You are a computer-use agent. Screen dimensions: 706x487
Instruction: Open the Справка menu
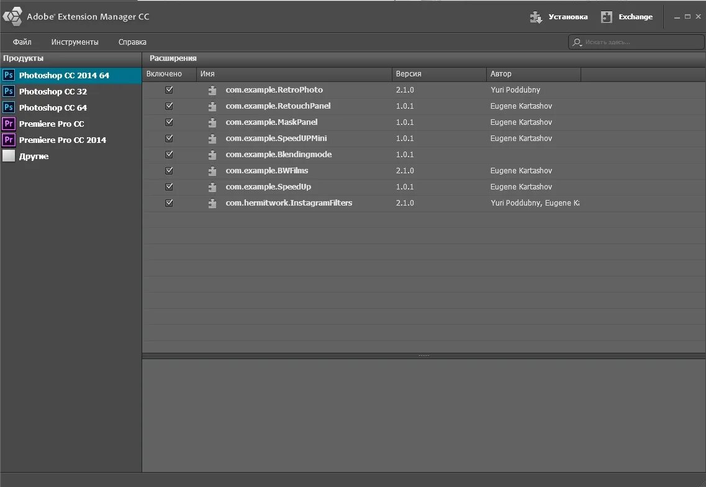(132, 42)
